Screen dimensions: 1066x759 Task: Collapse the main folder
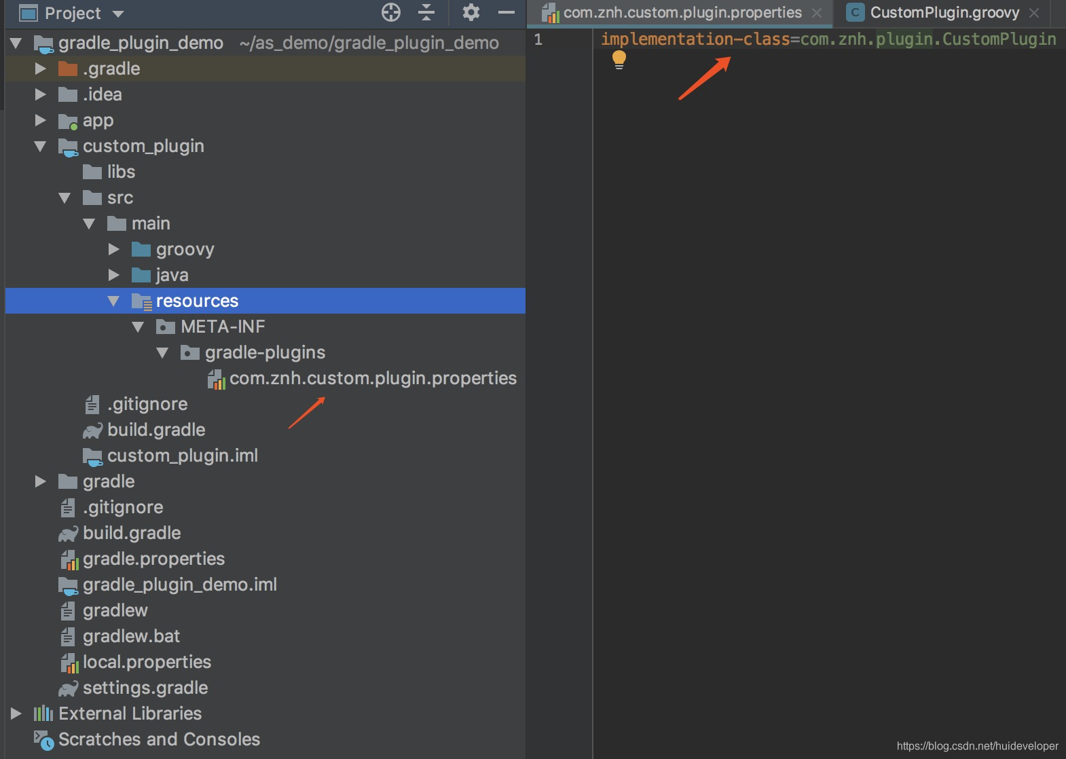click(90, 223)
